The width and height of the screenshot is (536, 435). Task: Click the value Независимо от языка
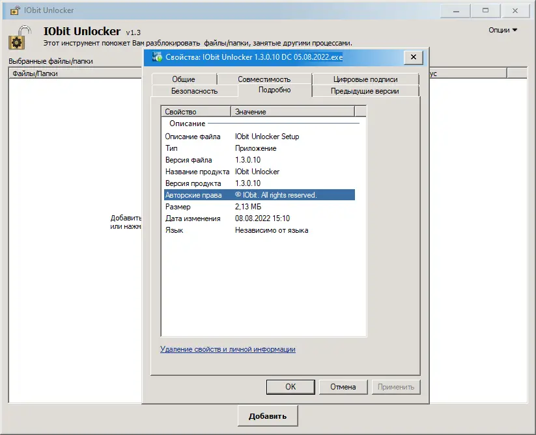pyautogui.click(x=272, y=230)
